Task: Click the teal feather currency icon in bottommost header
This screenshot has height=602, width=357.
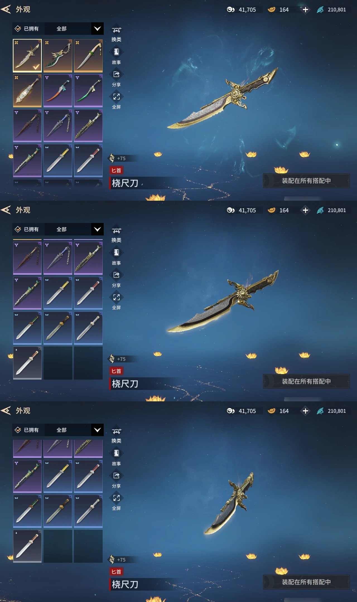Action: (x=320, y=411)
